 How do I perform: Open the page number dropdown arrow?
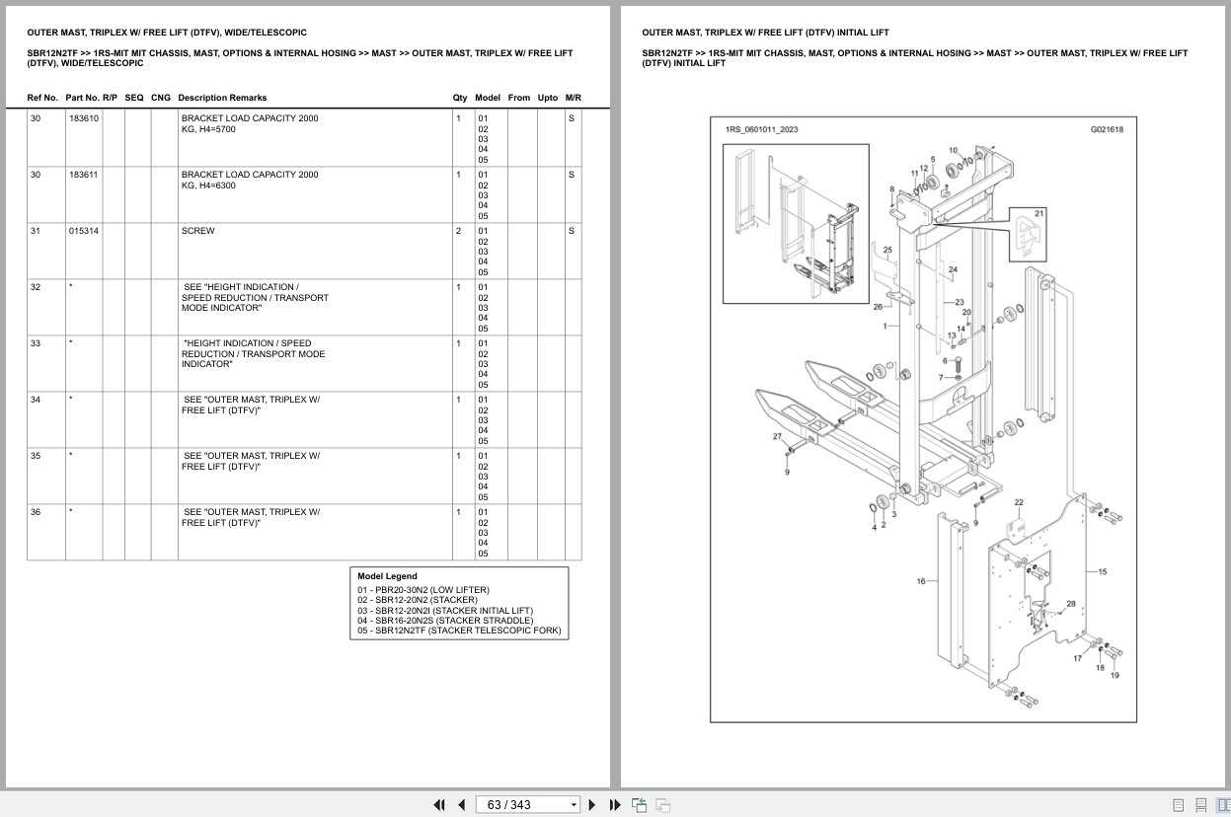pos(574,805)
